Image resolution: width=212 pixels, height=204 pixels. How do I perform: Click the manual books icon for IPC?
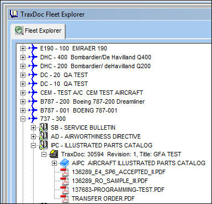coord(44,145)
